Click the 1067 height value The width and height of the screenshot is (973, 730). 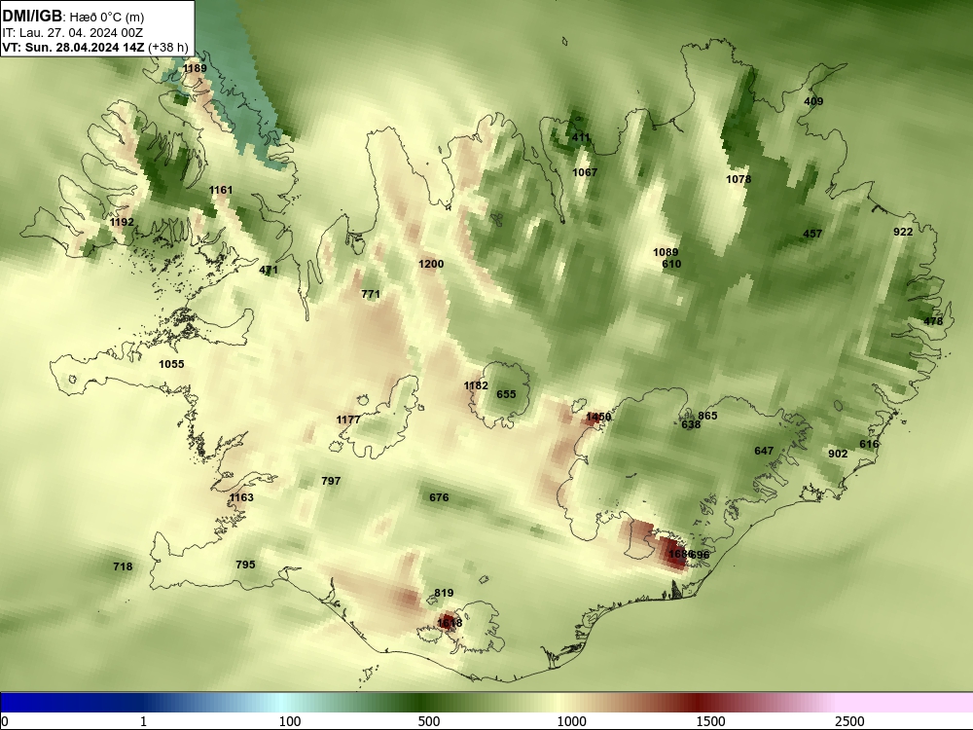pos(585,172)
